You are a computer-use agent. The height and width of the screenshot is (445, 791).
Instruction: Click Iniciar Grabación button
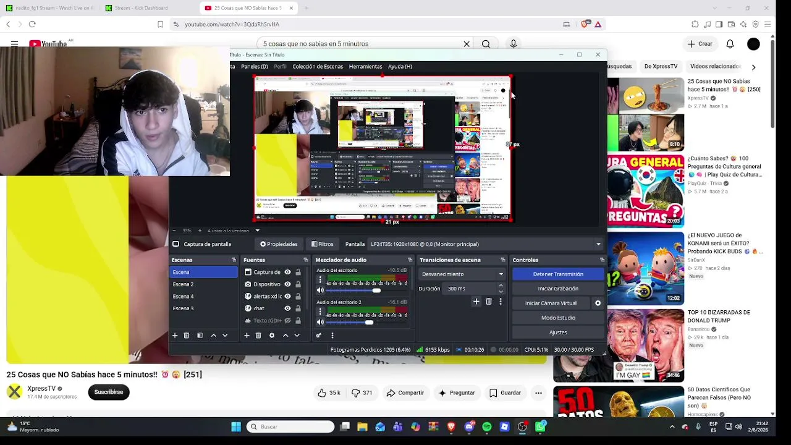558,289
